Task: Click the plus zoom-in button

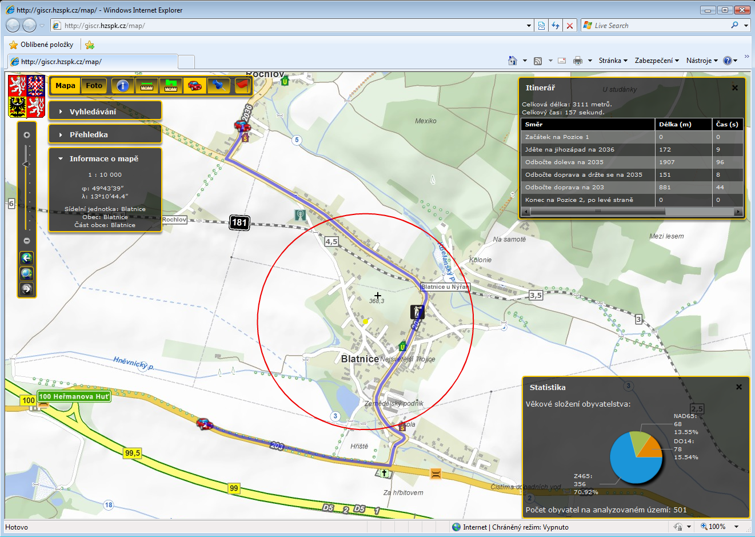Action: coord(26,136)
